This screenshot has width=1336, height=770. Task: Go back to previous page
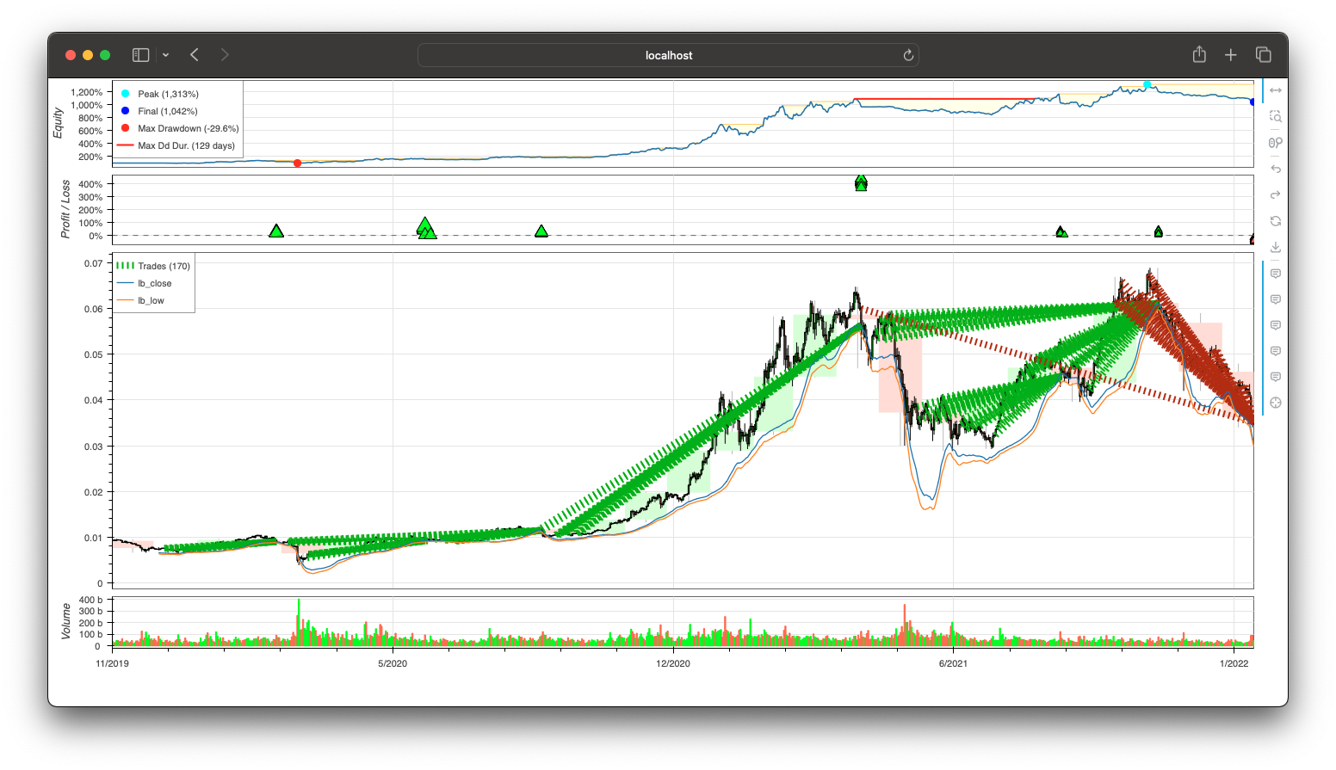coord(195,55)
